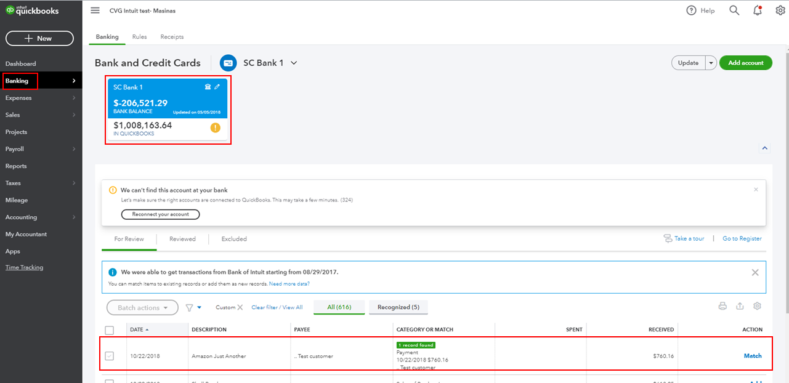Click the print icon above transaction table
The height and width of the screenshot is (383, 789).
click(x=723, y=307)
